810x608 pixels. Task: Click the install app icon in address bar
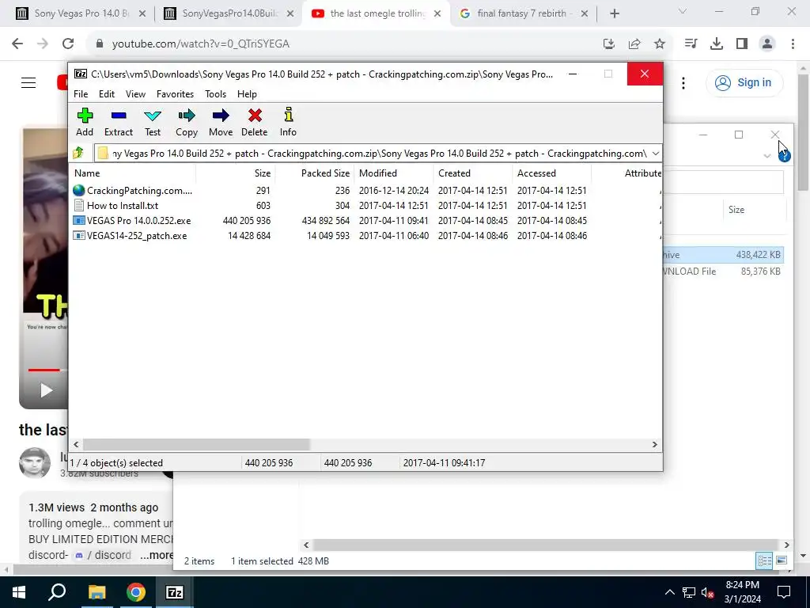[609, 44]
